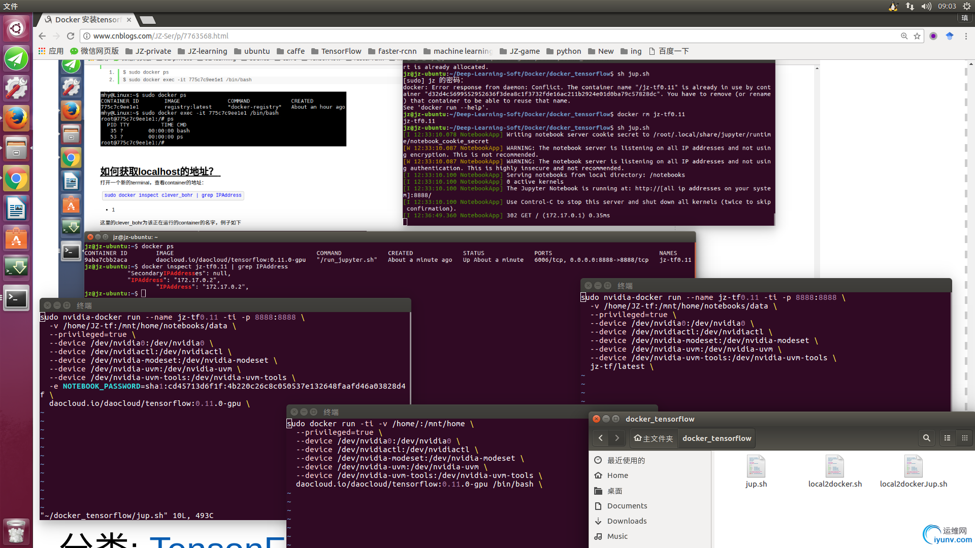Open Chrome zoom magnifier icon in address bar
This screenshot has height=548, width=975.
(904, 36)
